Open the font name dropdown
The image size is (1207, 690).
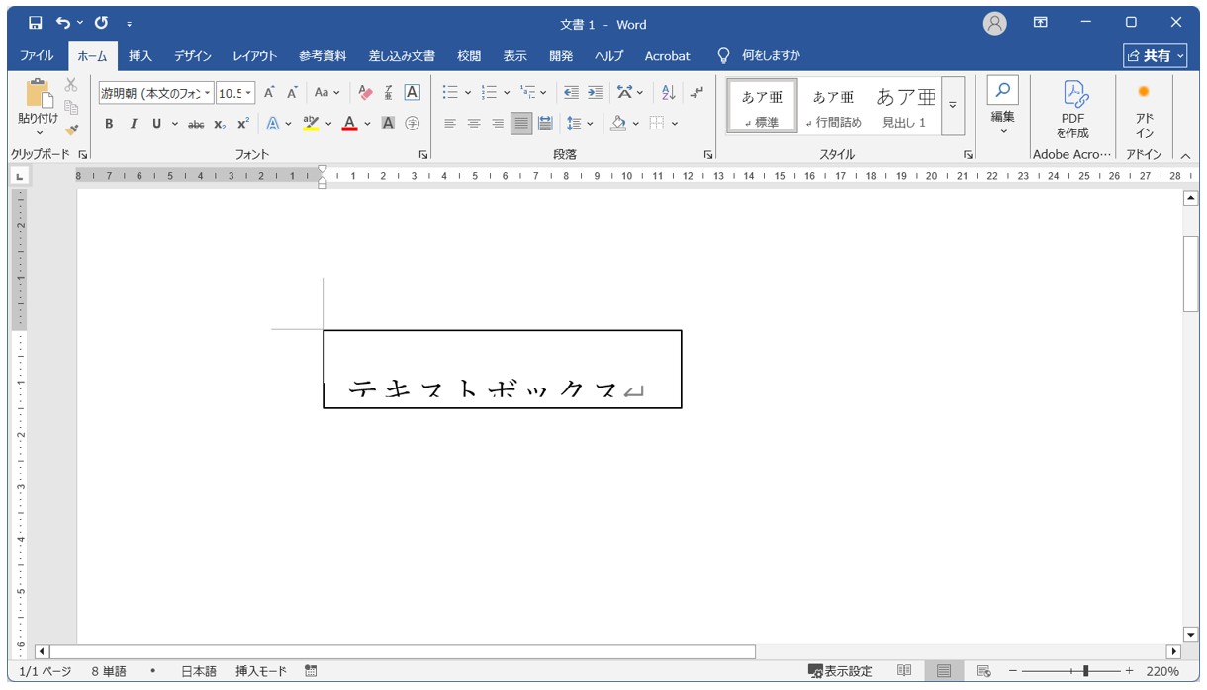(x=208, y=93)
